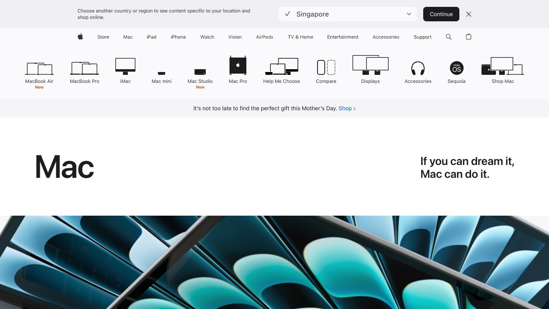The width and height of the screenshot is (549, 309).
Task: Select the Mac Pro tower icon
Action: click(x=238, y=65)
